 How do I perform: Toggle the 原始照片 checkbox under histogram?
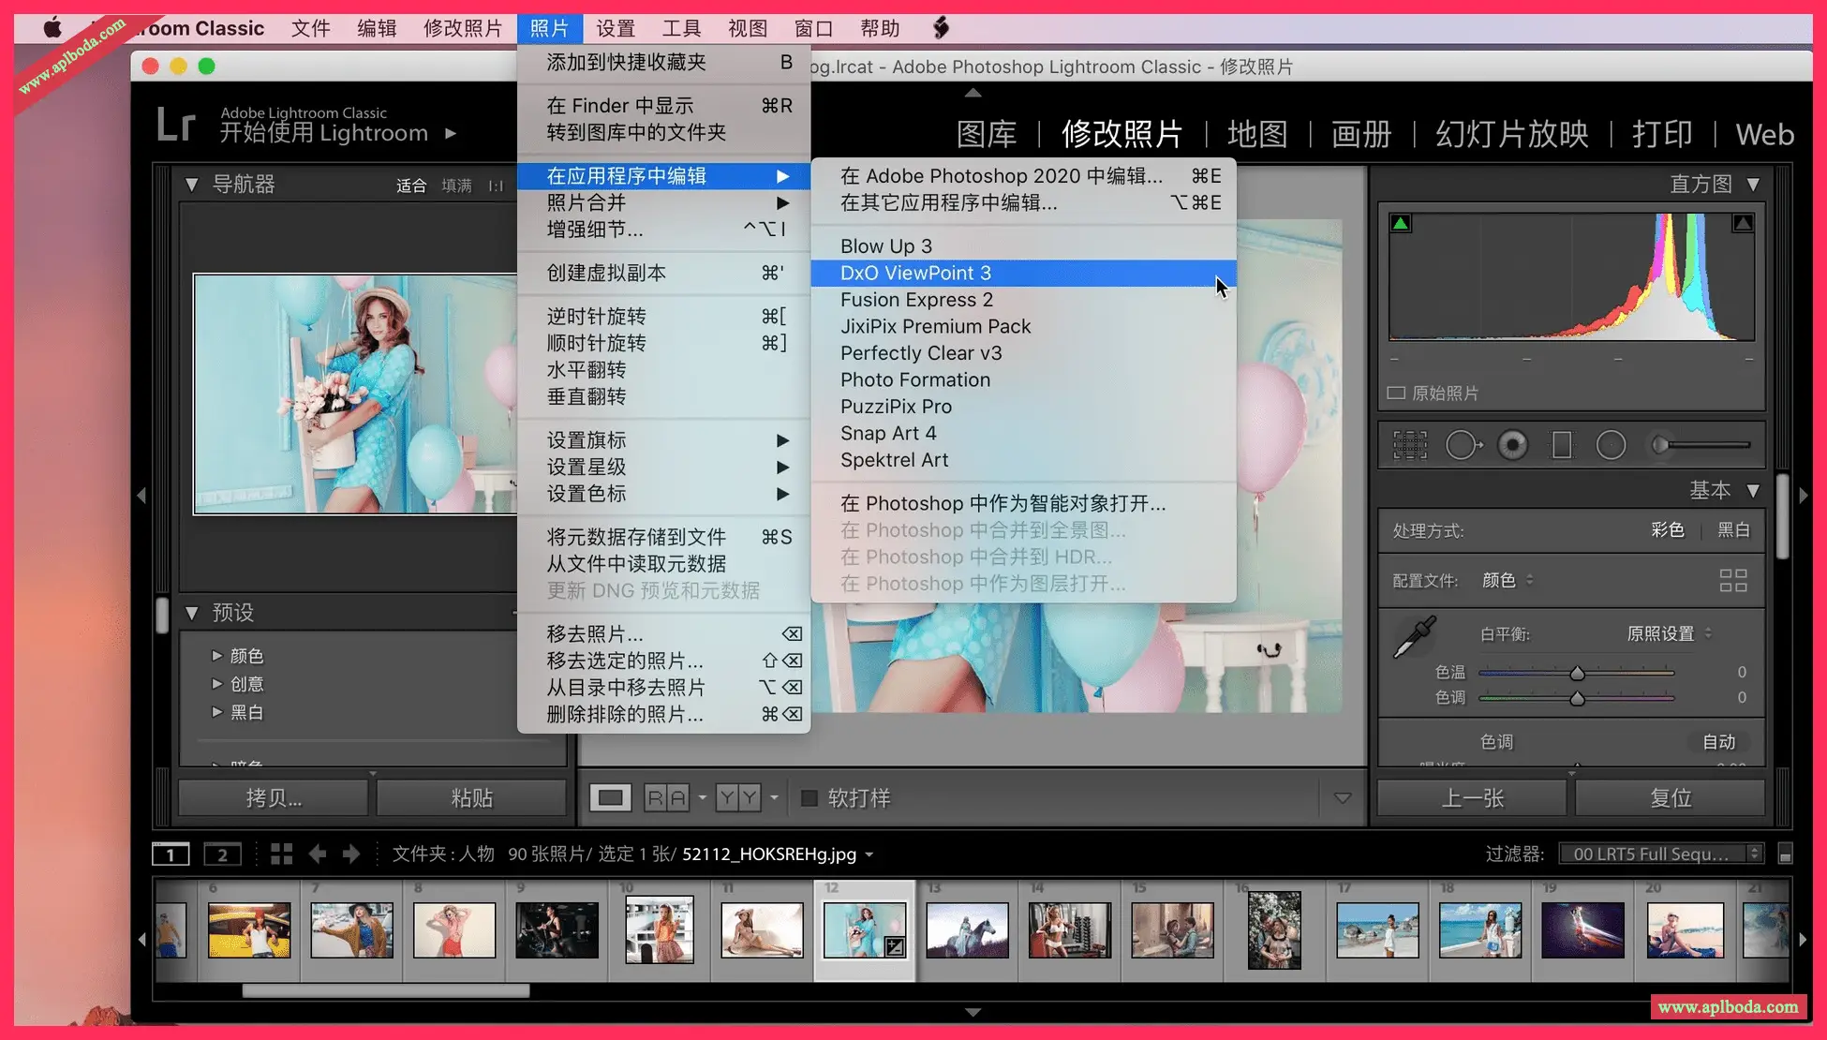(x=1396, y=393)
